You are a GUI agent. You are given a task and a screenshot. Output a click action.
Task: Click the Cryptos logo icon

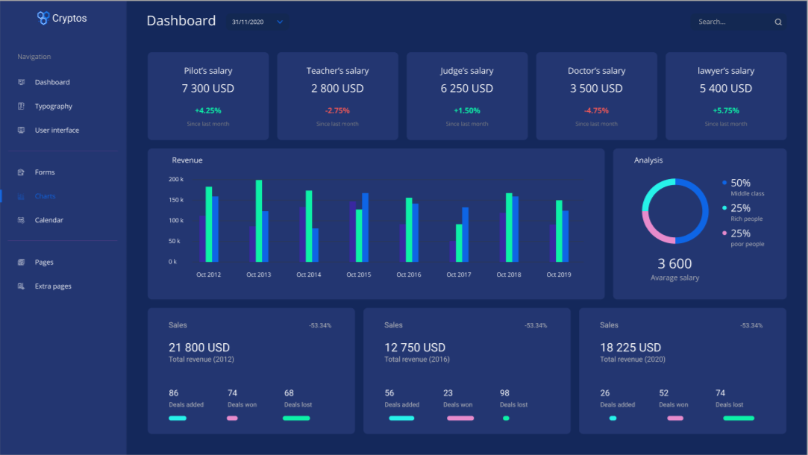coord(43,18)
